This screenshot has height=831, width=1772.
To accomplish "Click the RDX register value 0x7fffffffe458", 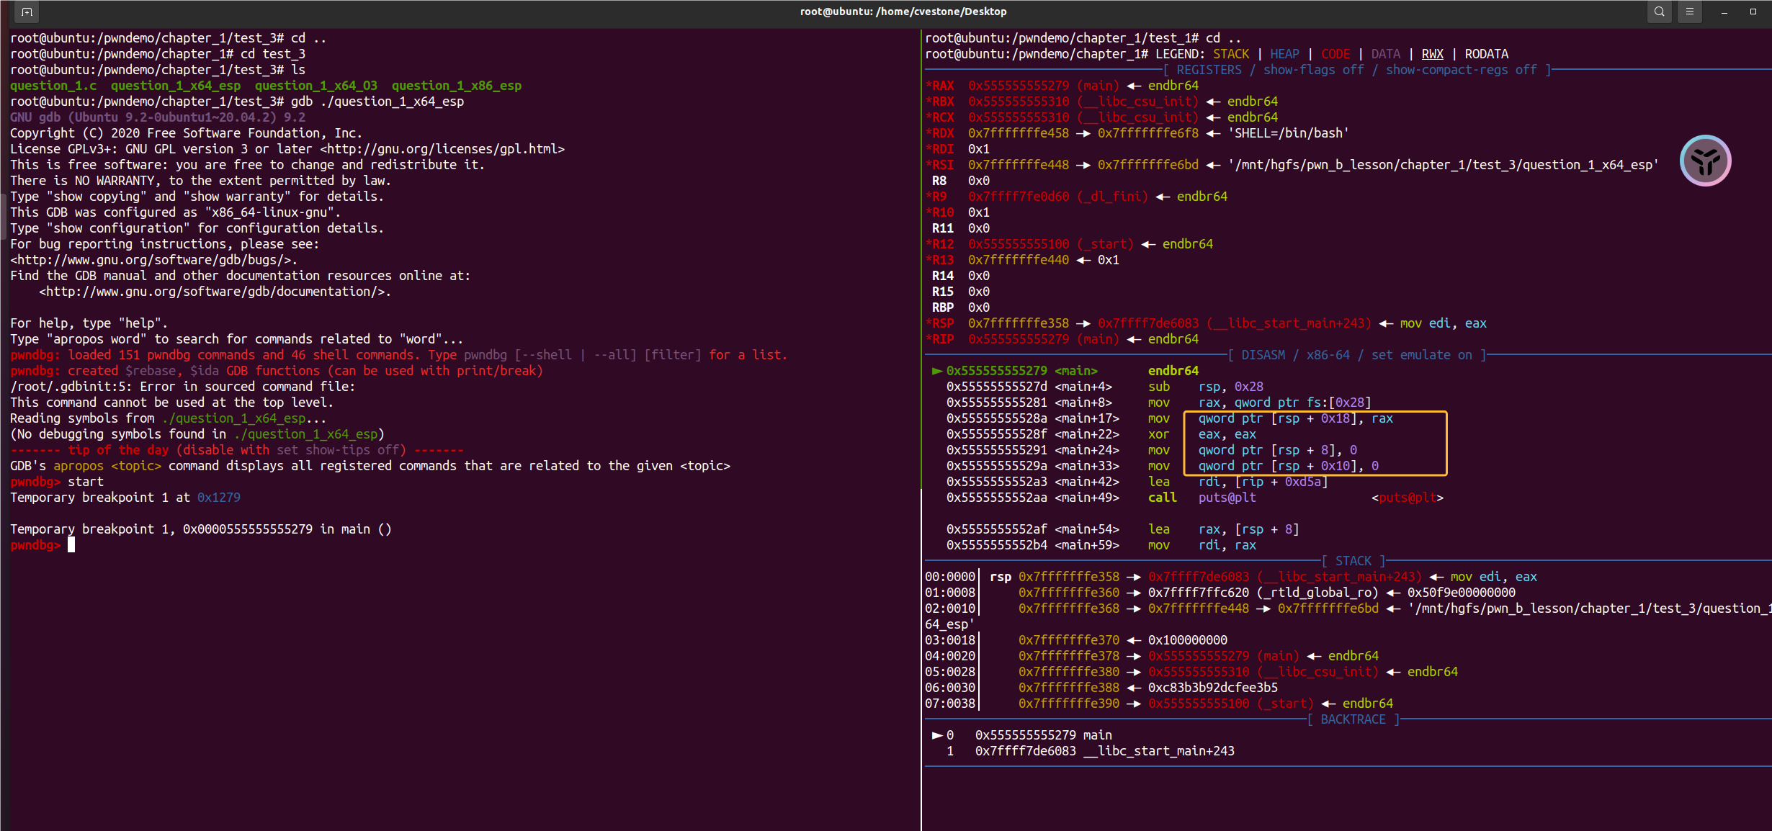I will (x=1019, y=133).
